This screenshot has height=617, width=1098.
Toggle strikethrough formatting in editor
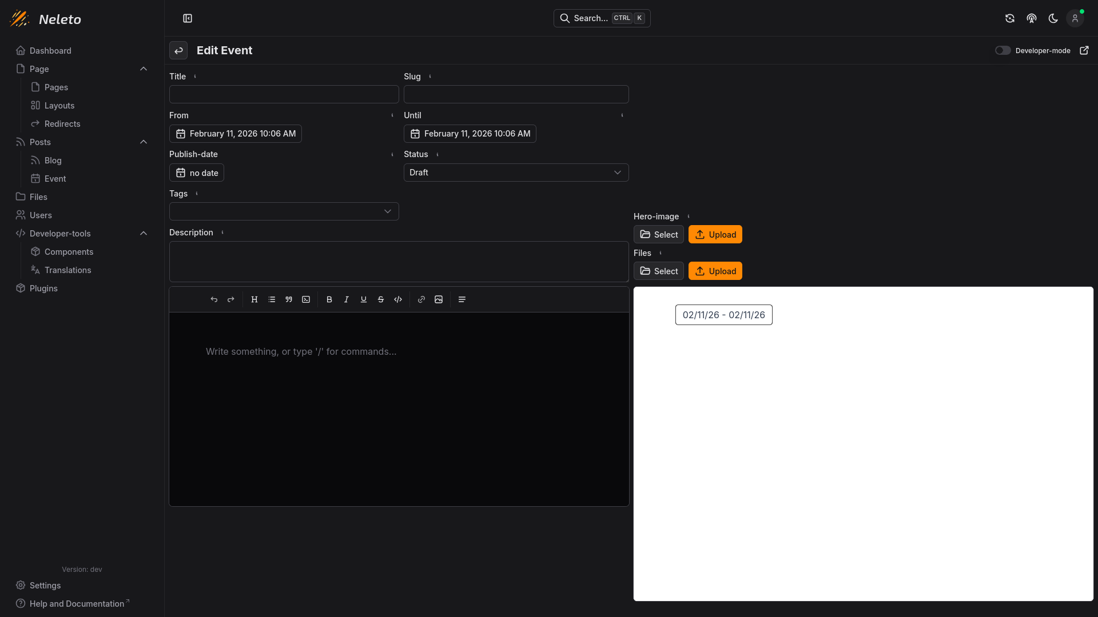[x=381, y=299]
